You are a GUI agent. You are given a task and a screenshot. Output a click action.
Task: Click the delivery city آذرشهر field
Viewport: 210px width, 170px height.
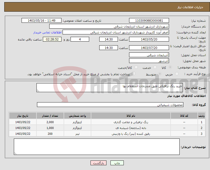coord(149,61)
